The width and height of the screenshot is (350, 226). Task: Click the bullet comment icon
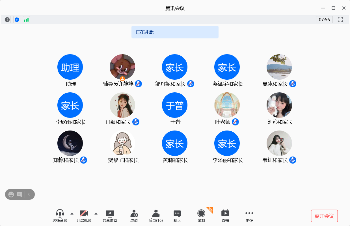click(20, 194)
